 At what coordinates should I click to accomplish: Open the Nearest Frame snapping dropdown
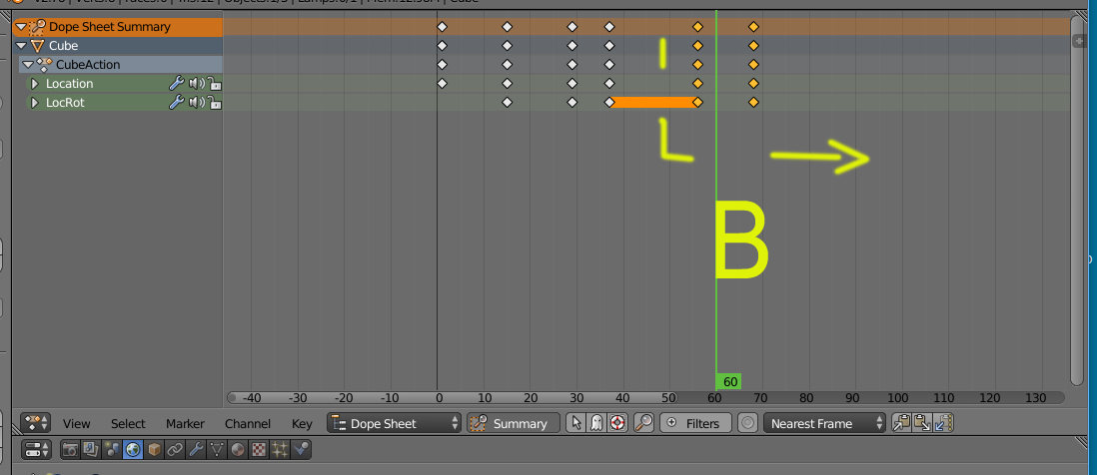click(824, 423)
